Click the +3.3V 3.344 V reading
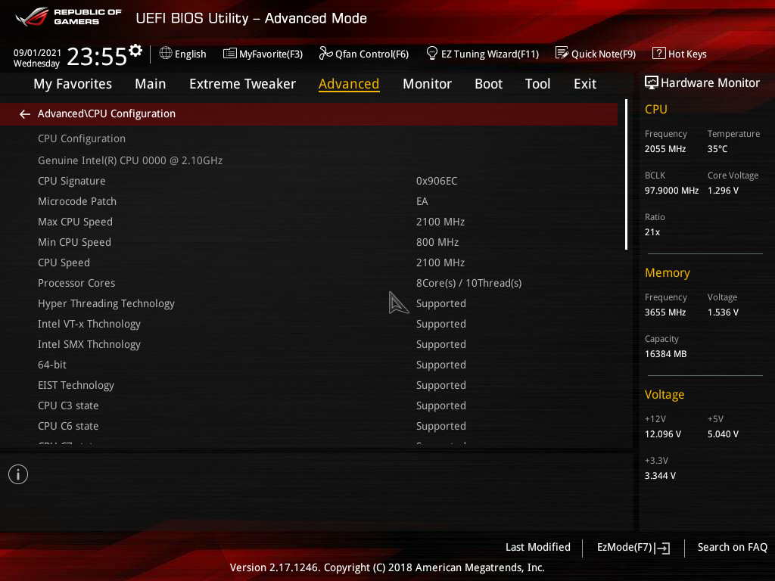 click(660, 475)
